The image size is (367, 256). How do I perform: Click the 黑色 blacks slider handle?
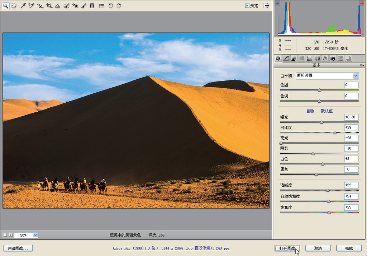click(316, 174)
